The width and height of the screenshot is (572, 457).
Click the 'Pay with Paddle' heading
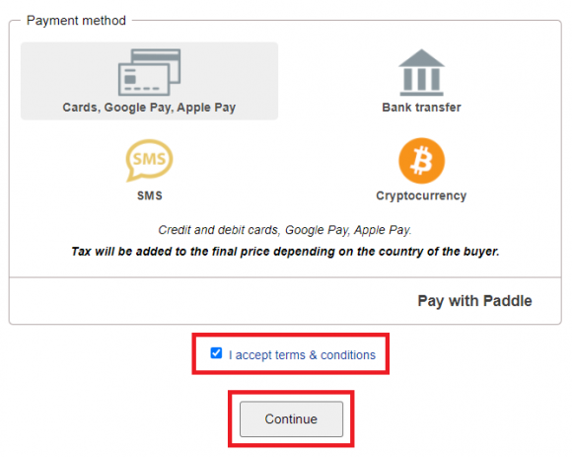(474, 301)
